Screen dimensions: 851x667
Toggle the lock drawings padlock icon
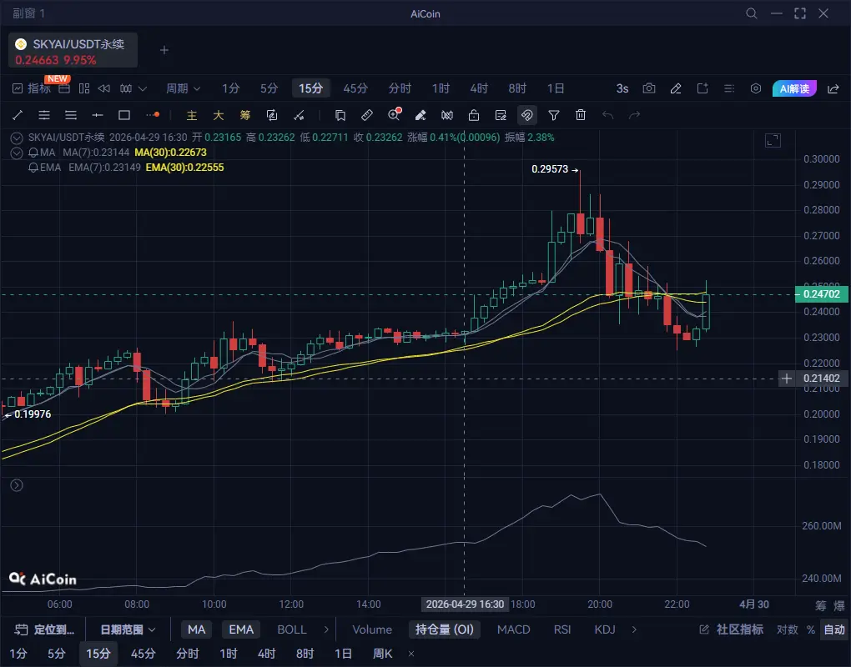click(x=474, y=115)
